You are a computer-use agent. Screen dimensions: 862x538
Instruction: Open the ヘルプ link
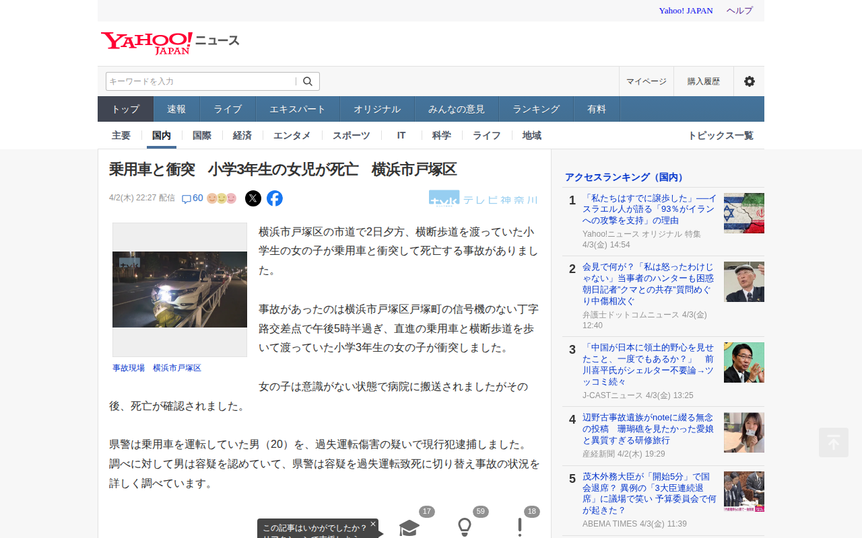point(739,11)
